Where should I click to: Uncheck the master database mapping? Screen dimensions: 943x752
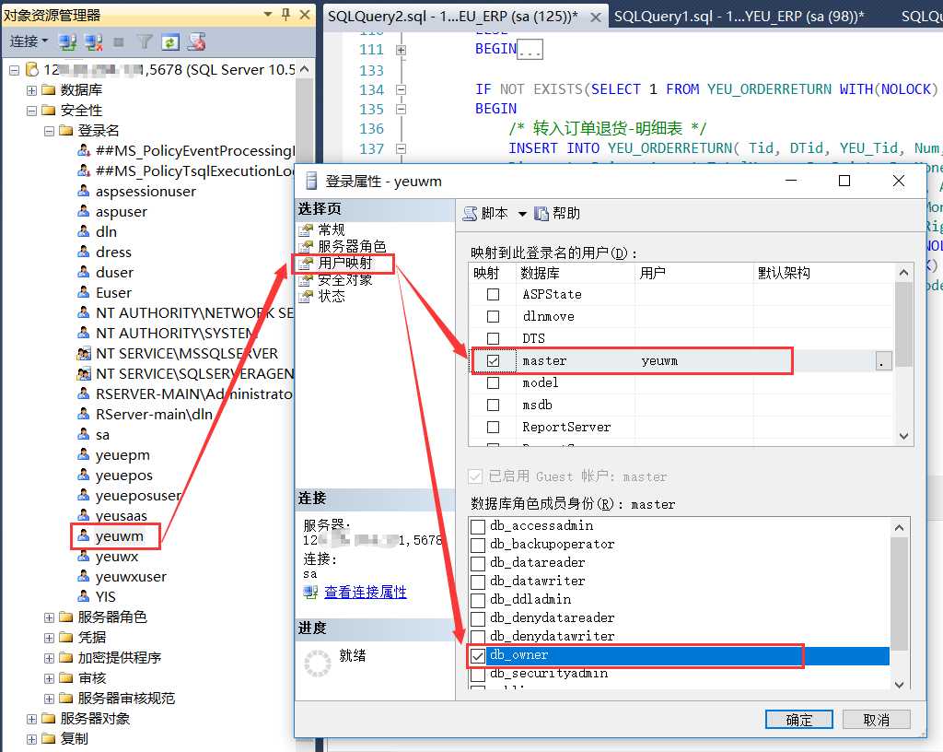(494, 361)
